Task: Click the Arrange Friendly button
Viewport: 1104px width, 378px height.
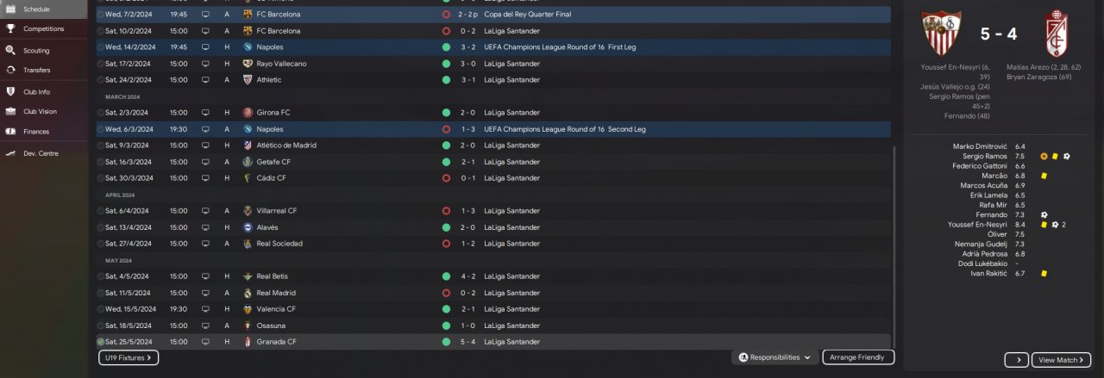Action: coord(858,357)
